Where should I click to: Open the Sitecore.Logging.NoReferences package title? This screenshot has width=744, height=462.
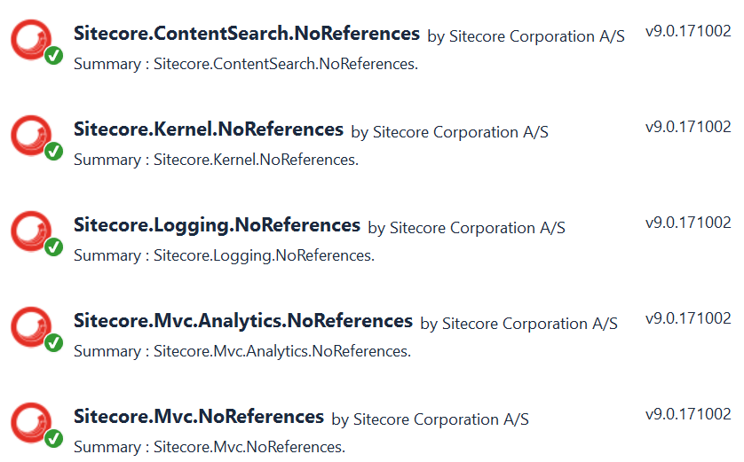(217, 225)
